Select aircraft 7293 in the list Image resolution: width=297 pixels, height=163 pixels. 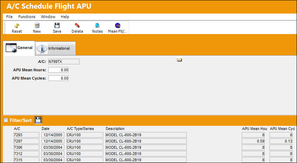click(x=26, y=135)
